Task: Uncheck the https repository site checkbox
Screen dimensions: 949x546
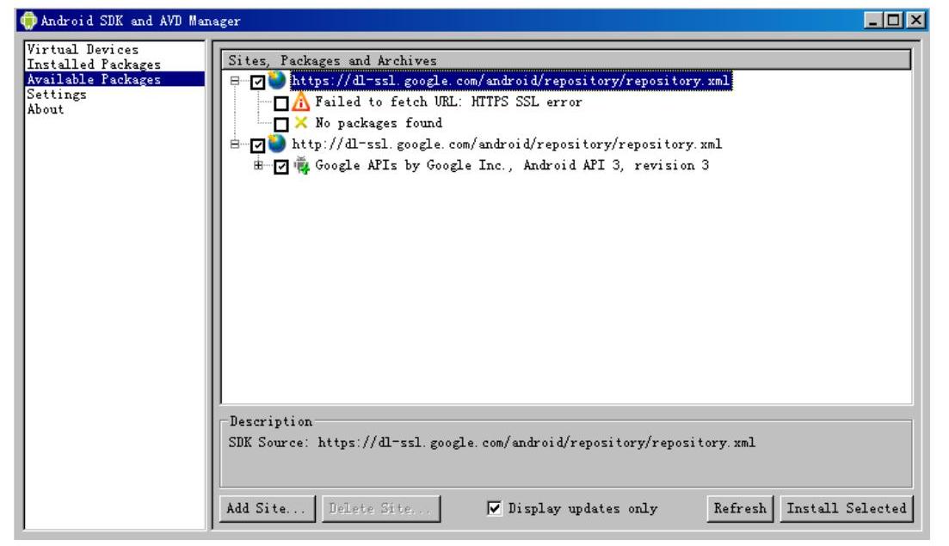Action: point(258,82)
